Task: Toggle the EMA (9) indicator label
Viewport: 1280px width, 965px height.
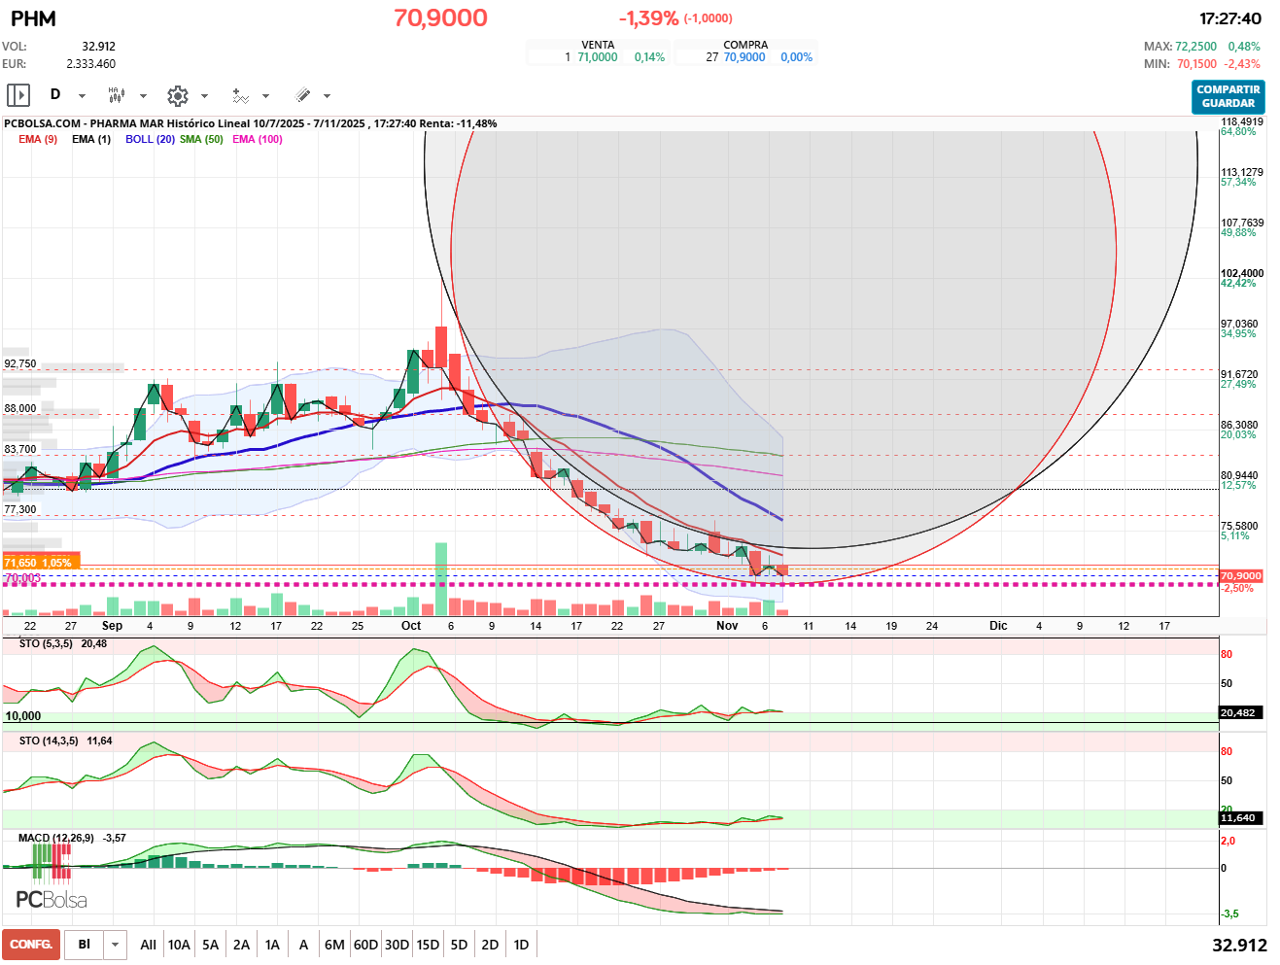Action: [38, 139]
